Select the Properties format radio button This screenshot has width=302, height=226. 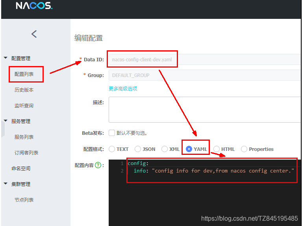pyautogui.click(x=244, y=149)
